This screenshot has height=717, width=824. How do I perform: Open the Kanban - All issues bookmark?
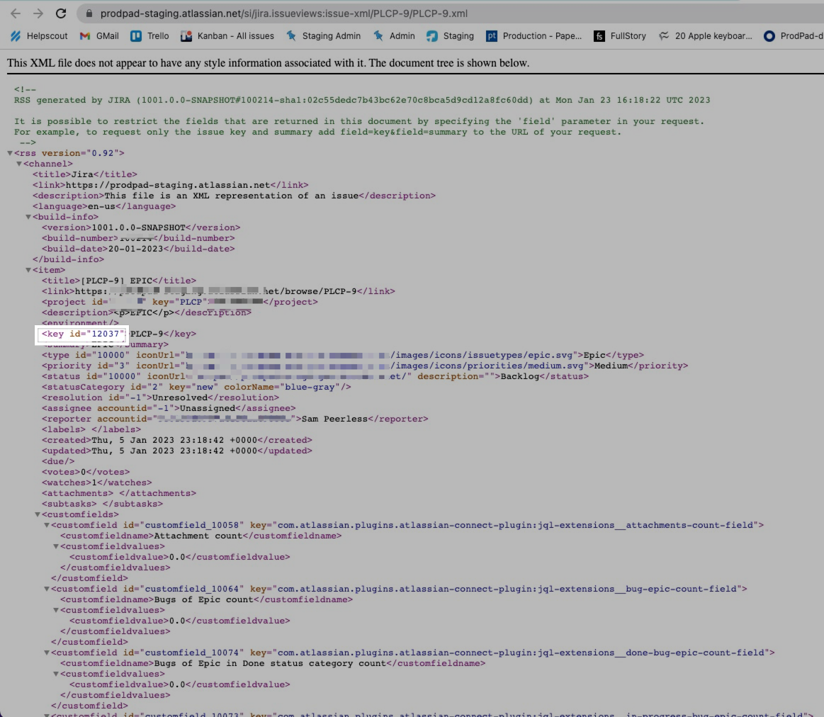(x=227, y=35)
